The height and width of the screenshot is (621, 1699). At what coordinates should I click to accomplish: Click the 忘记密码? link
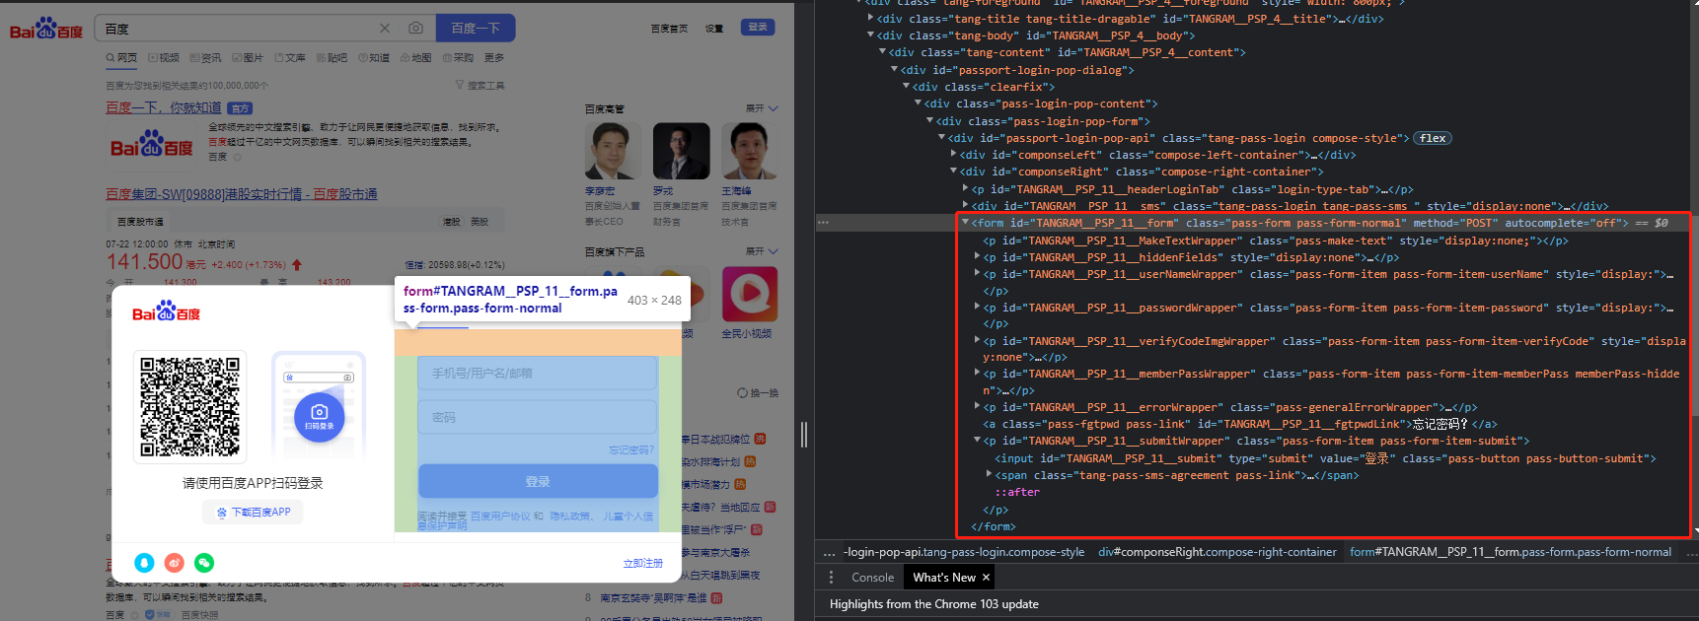pyautogui.click(x=631, y=449)
